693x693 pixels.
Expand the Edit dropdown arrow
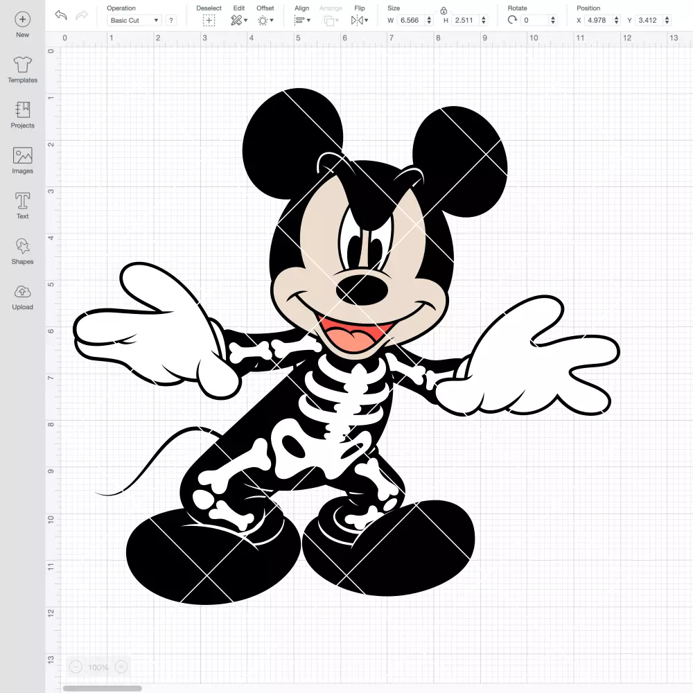click(x=246, y=20)
